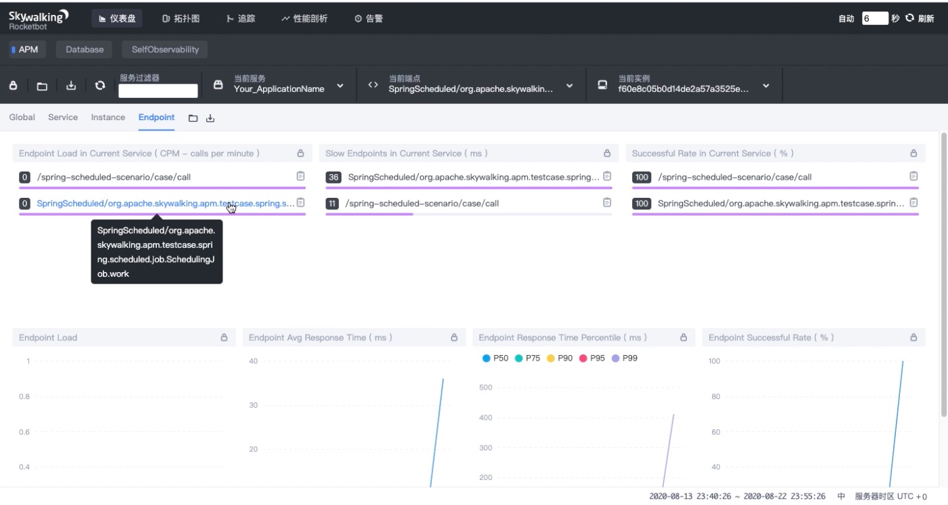Switch to the Global tab
This screenshot has height=505, width=948.
click(x=22, y=117)
